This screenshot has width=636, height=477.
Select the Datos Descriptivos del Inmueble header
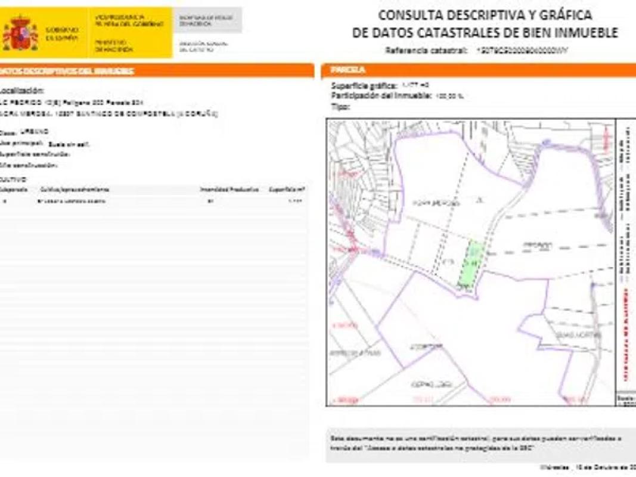(156, 71)
